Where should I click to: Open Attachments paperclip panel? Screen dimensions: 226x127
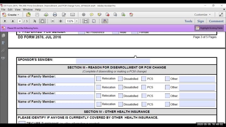pos(4,50)
